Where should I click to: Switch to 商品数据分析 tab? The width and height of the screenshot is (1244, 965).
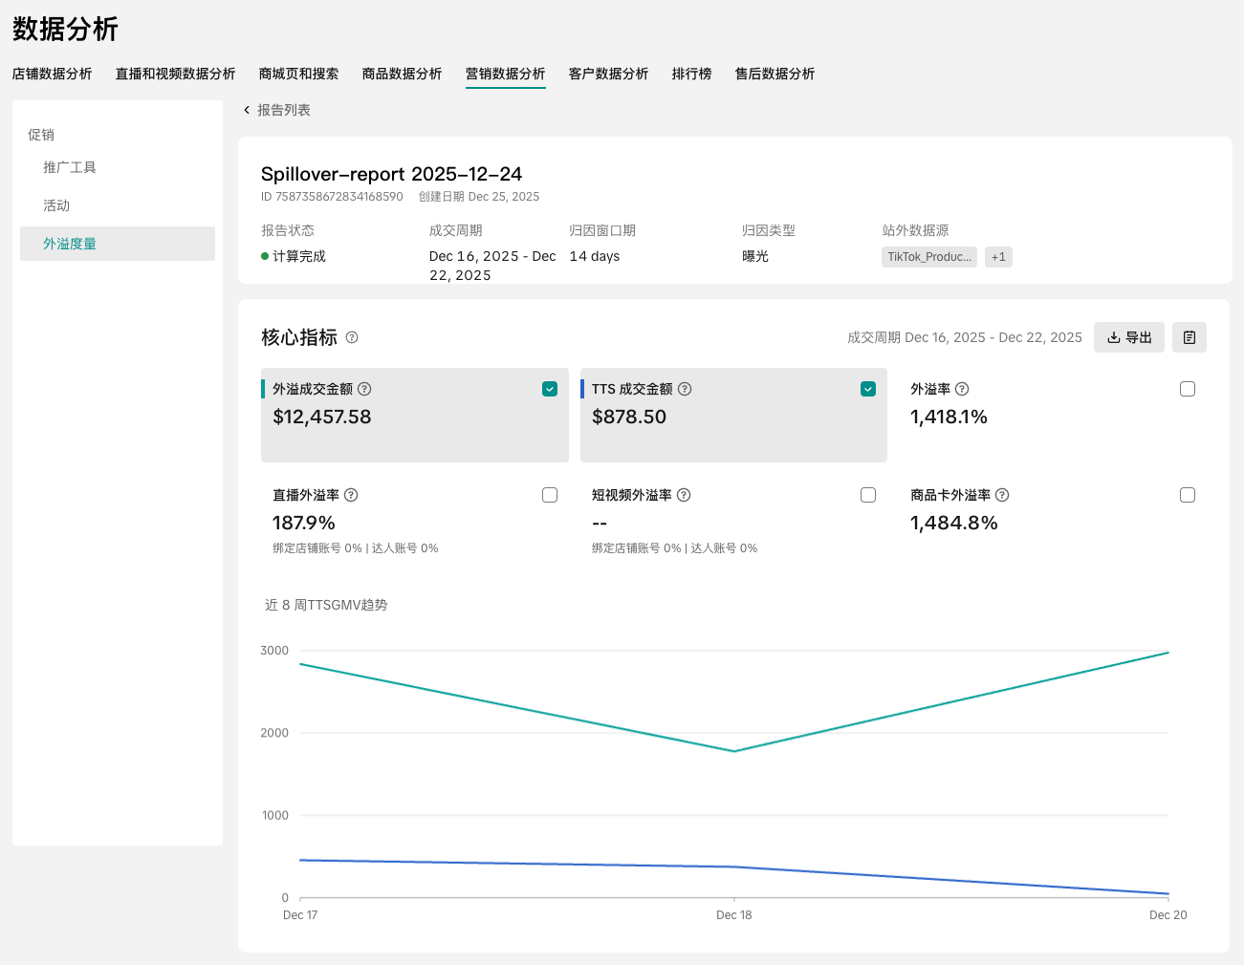(402, 74)
